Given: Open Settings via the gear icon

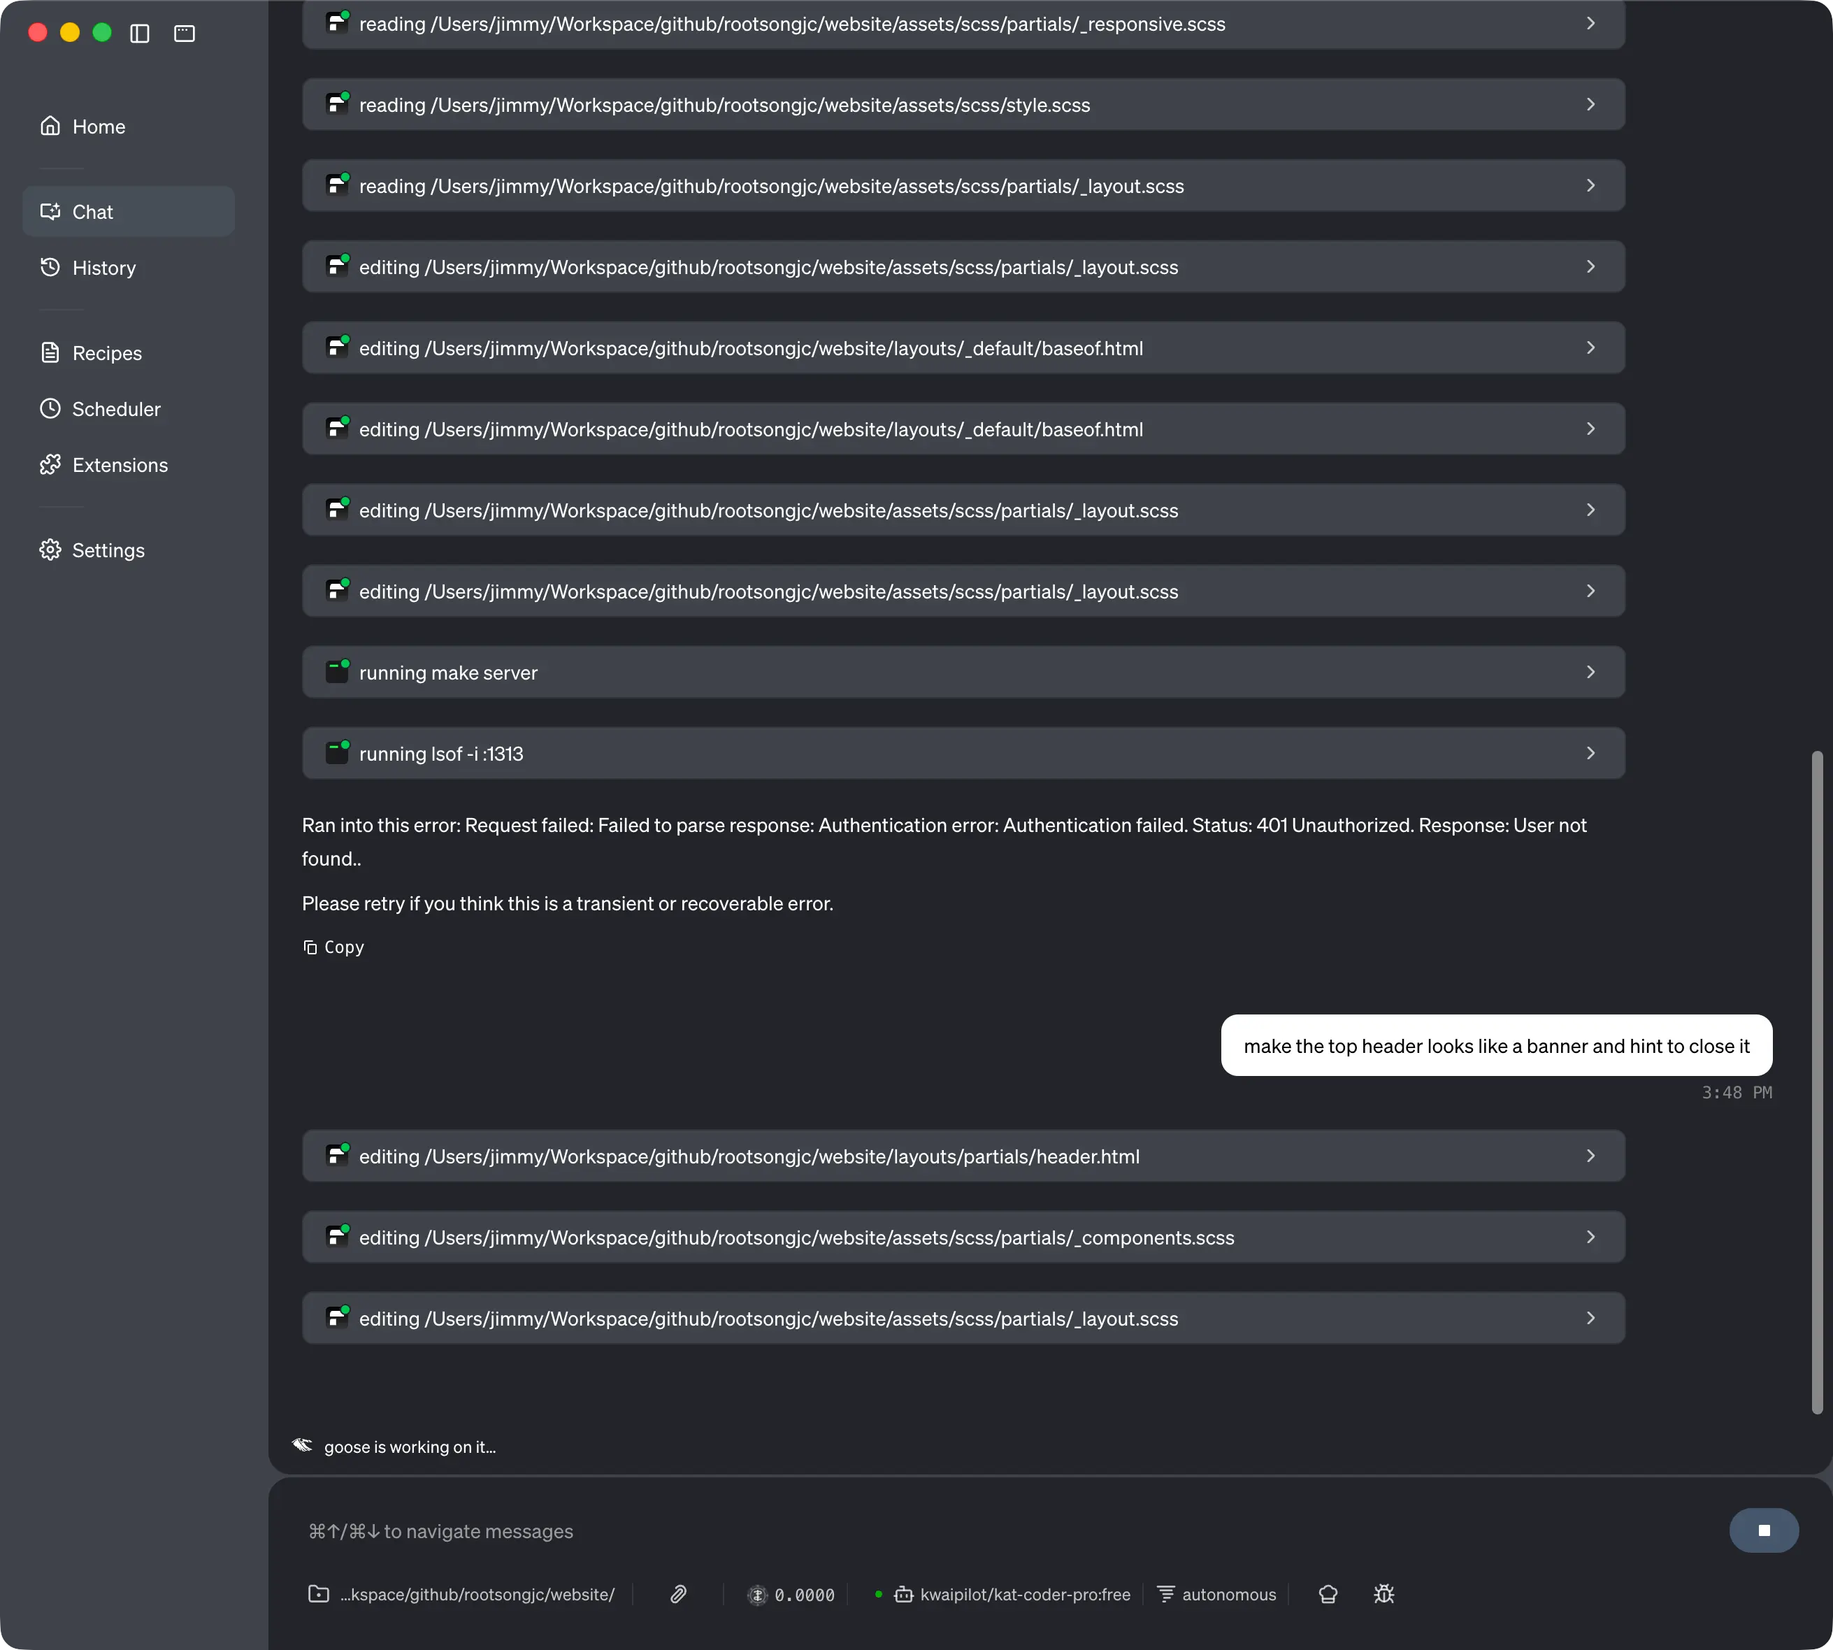Looking at the screenshot, I should click(x=51, y=550).
